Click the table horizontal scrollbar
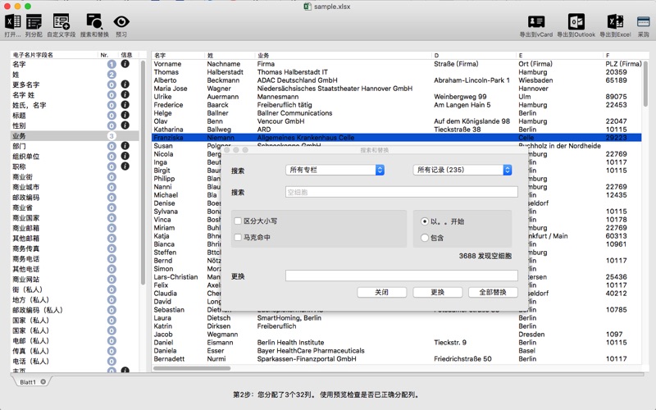Viewport: 656px width, 410px height. pos(192,368)
